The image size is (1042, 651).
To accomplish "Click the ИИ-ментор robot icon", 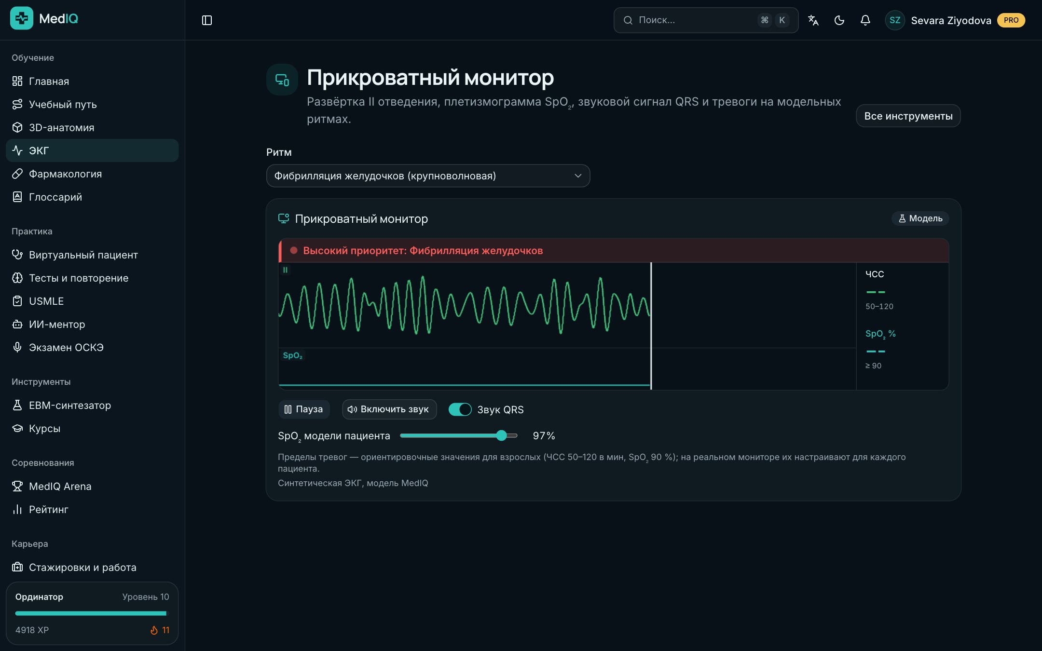I will [x=17, y=324].
